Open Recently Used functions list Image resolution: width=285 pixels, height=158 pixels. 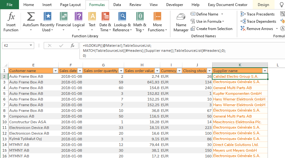coord(47,22)
